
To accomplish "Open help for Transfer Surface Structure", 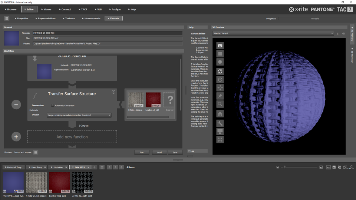I will pos(113,92).
